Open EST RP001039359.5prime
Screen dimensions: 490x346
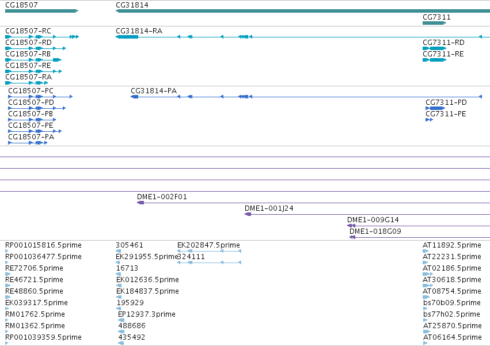[43, 337]
